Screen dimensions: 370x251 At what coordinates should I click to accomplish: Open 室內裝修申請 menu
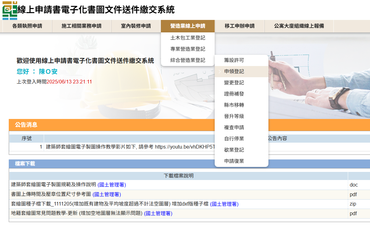pyautogui.click(x=136, y=26)
